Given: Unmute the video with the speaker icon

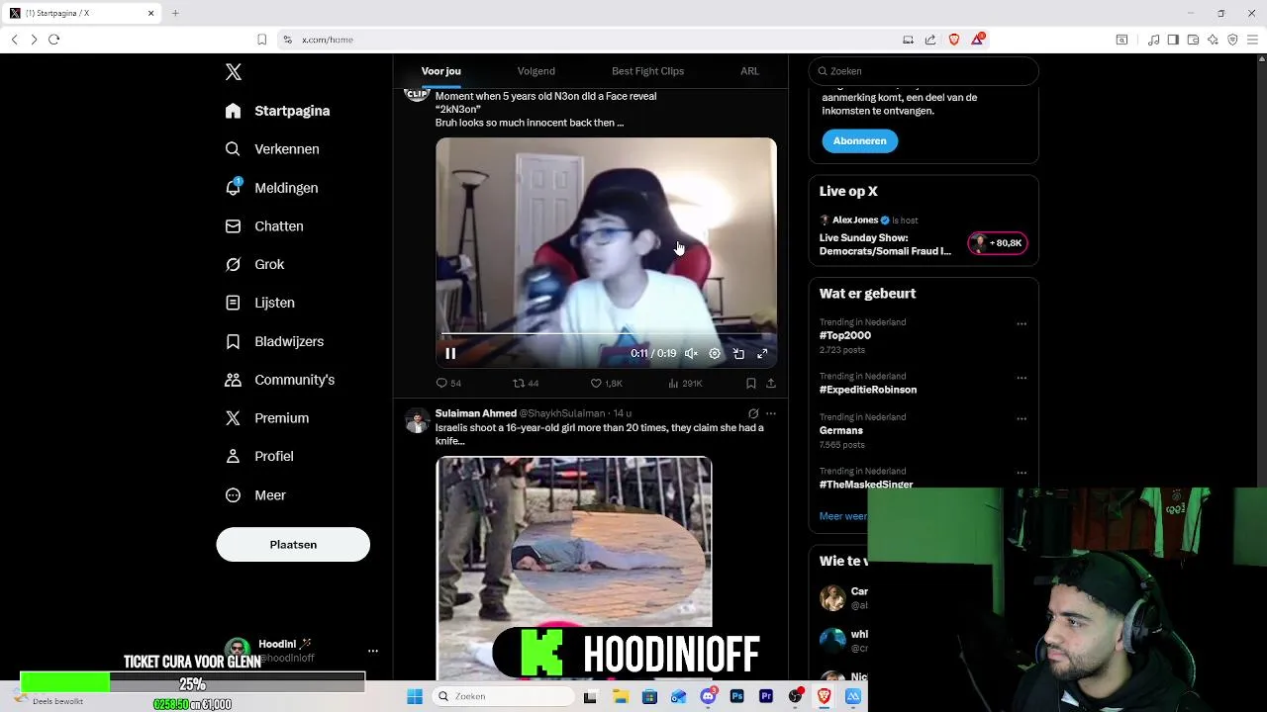Looking at the screenshot, I should (x=691, y=353).
